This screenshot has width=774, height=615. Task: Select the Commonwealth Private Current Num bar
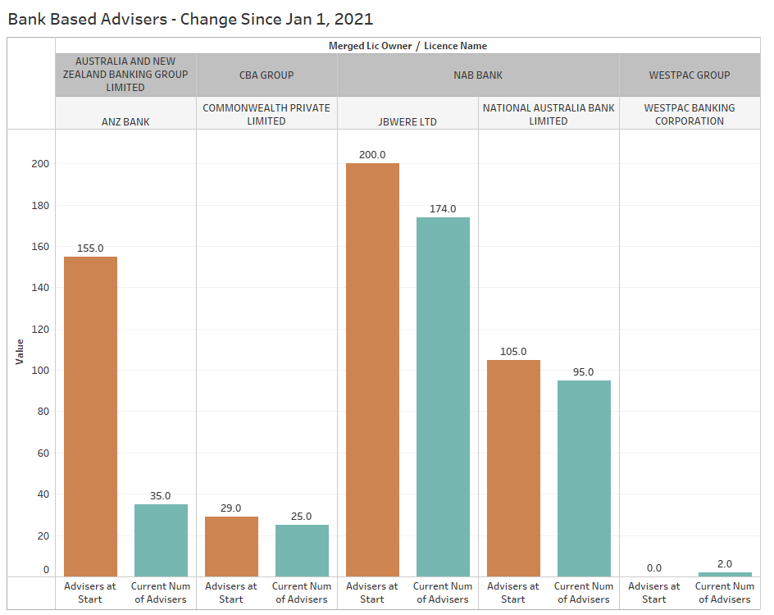(302, 551)
